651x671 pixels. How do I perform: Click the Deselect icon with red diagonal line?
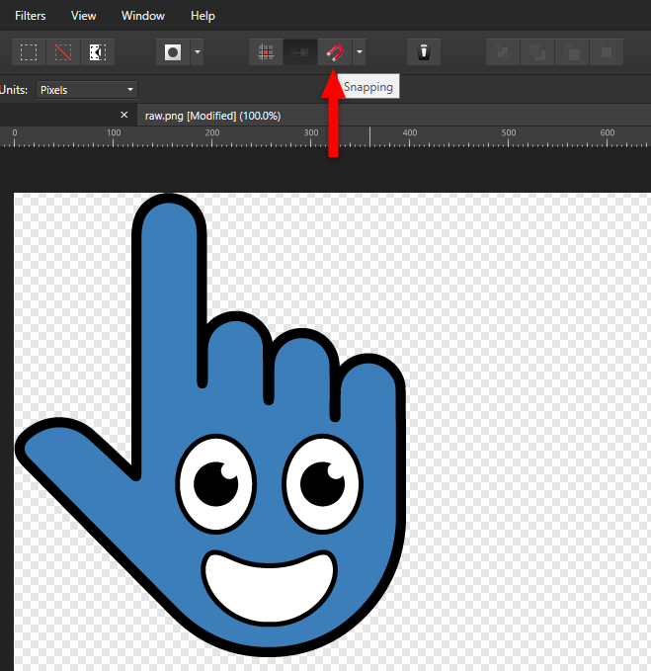63,52
